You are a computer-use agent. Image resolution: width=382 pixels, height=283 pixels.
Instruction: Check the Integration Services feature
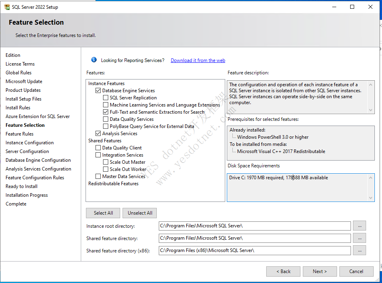[98, 155]
